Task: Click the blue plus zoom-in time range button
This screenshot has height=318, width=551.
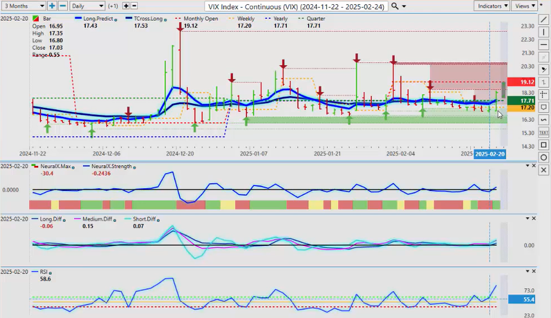Action: pos(52,6)
